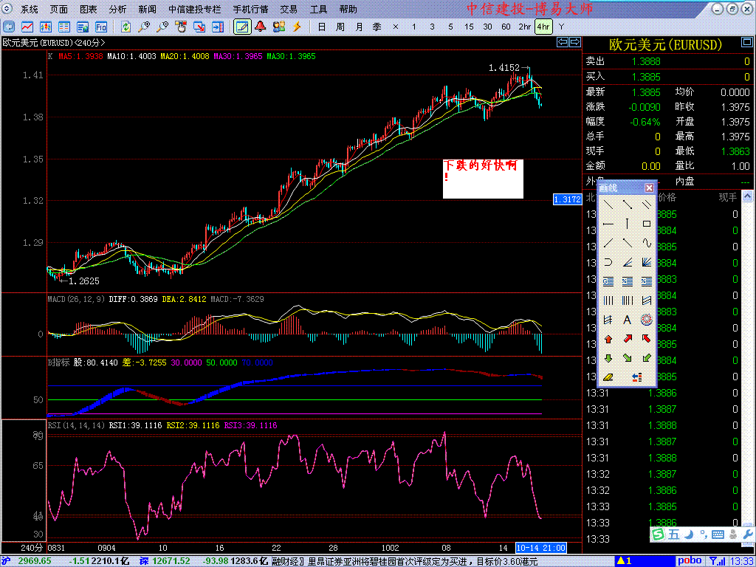
Task: Select the arc drawing tool
Action: tap(608, 262)
